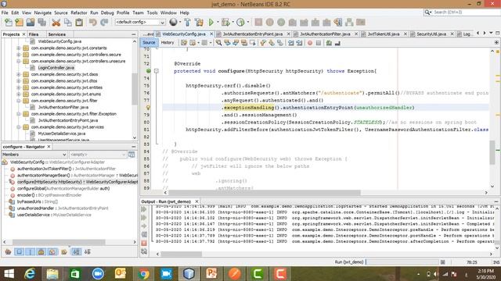Open File Explorer from taskbar
This screenshot has width=501, height=281.
(52, 274)
